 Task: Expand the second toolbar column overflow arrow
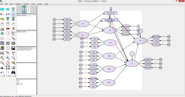(10, 76)
